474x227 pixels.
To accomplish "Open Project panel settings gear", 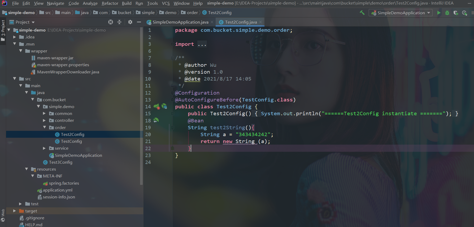I will click(130, 22).
